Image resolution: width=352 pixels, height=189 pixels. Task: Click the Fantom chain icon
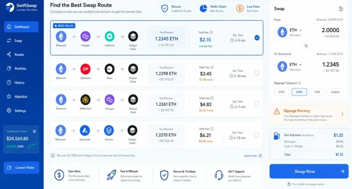pos(109,130)
